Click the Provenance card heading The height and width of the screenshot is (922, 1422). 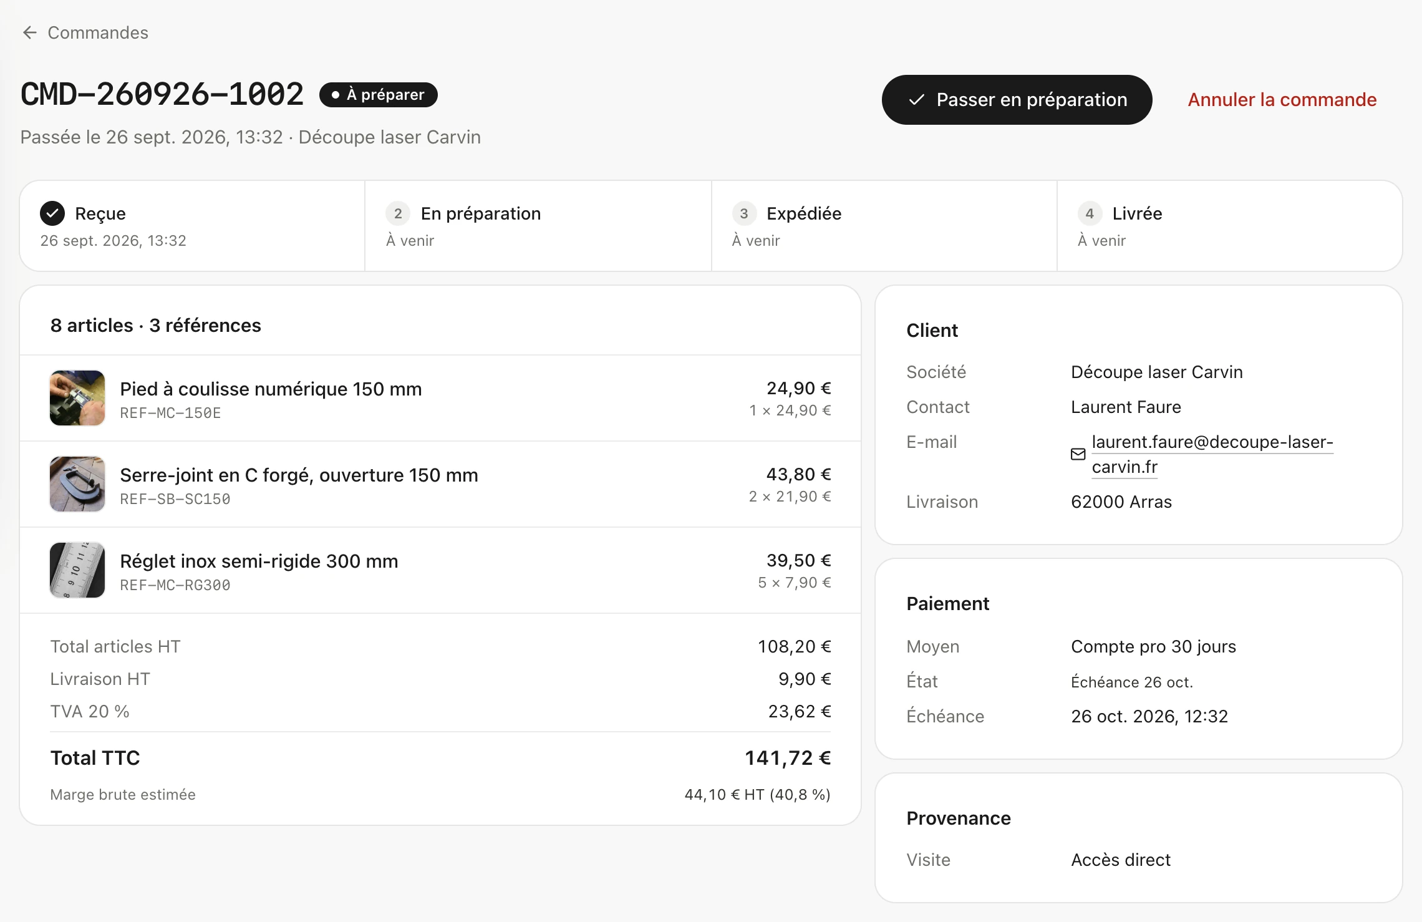[x=958, y=818]
